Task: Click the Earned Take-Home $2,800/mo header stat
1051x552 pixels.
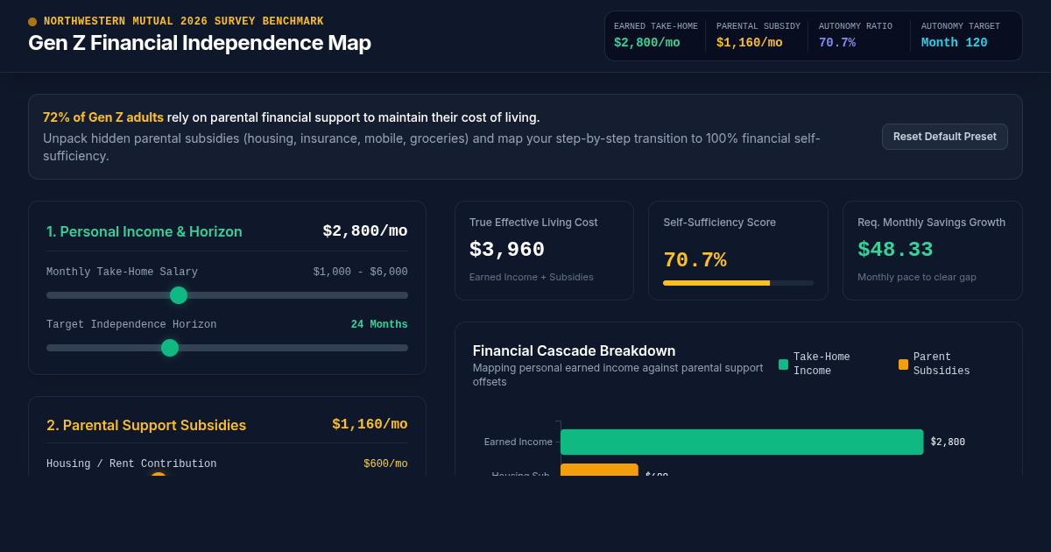Action: [x=656, y=36]
